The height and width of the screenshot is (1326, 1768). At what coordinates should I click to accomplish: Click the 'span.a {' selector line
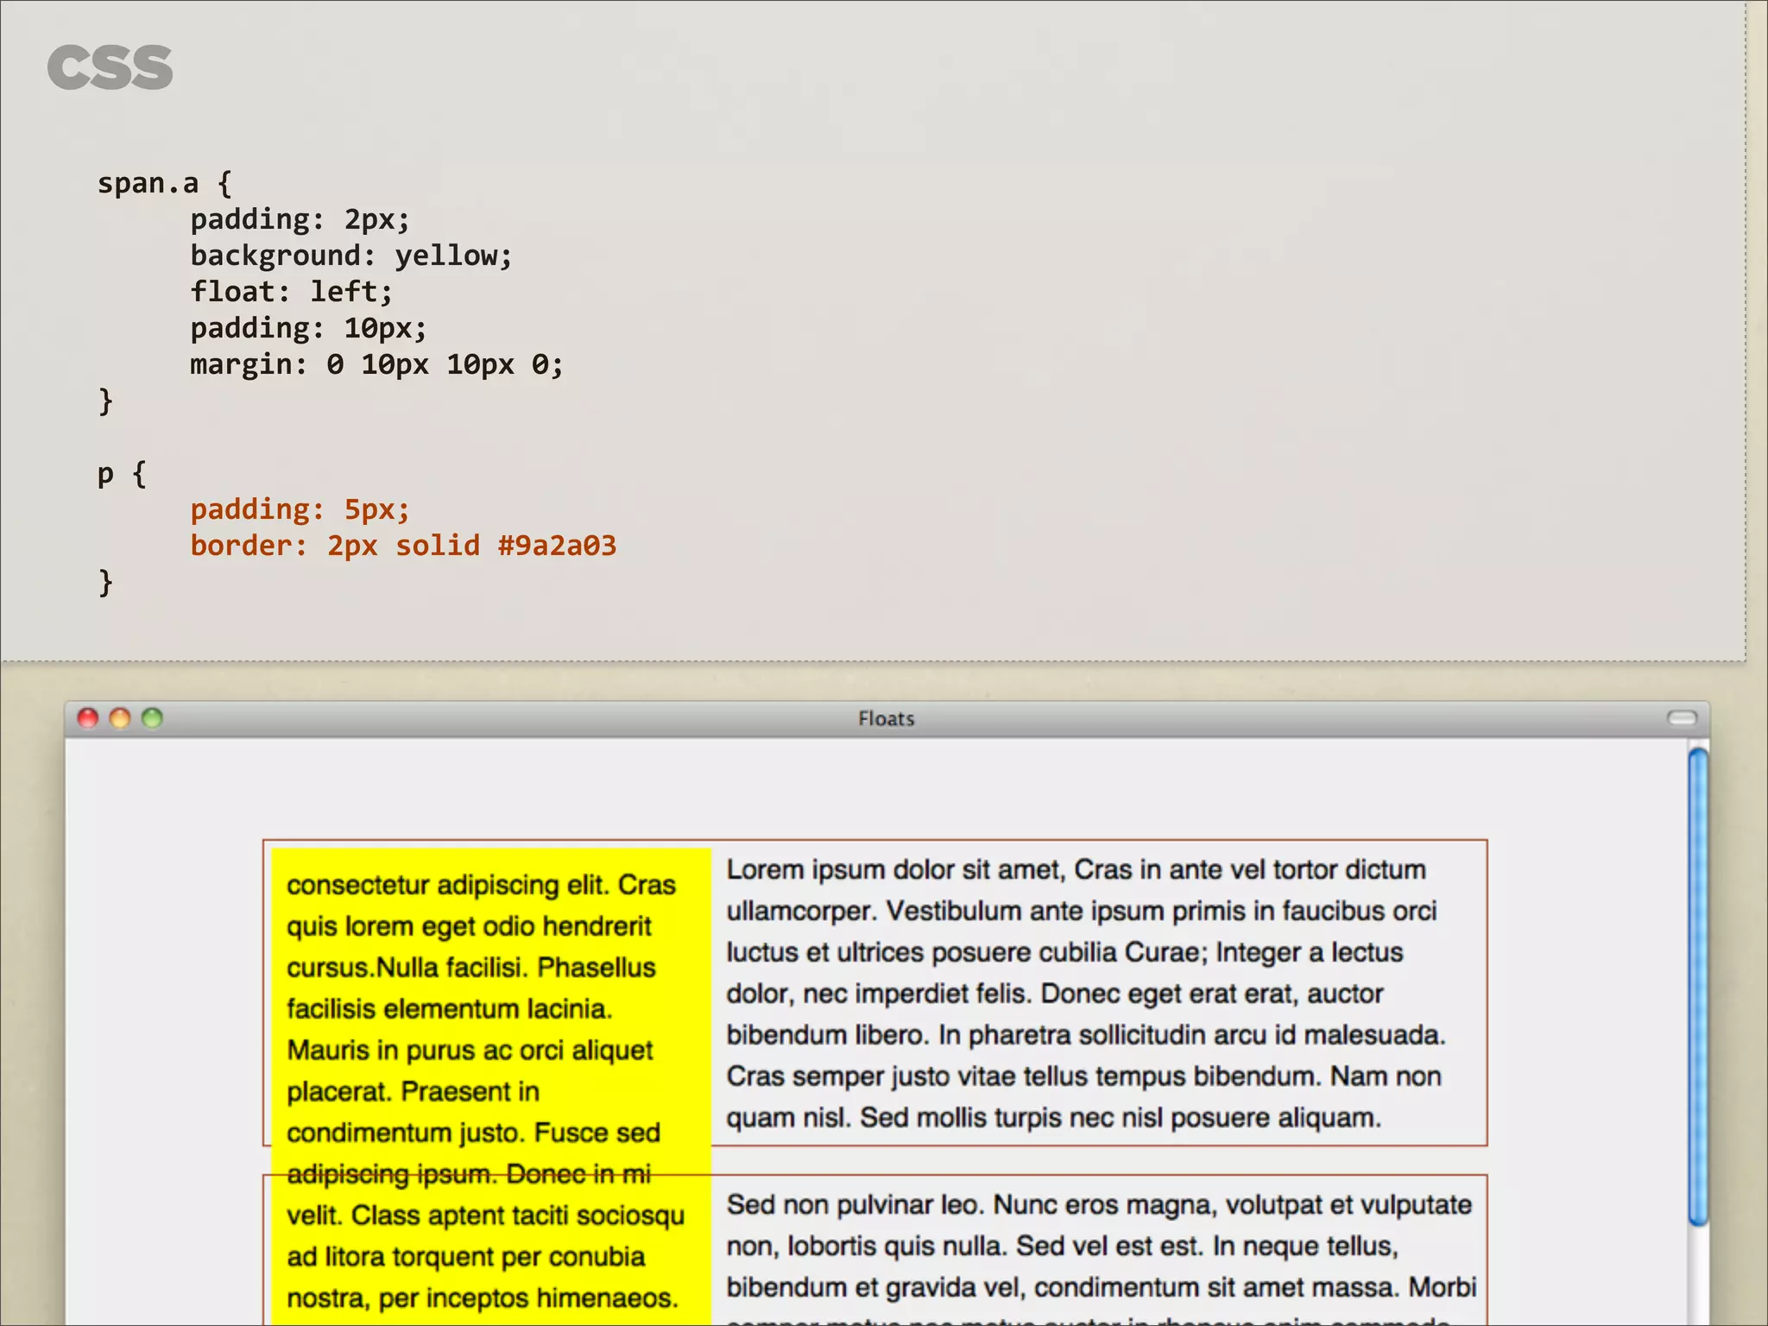(x=165, y=183)
